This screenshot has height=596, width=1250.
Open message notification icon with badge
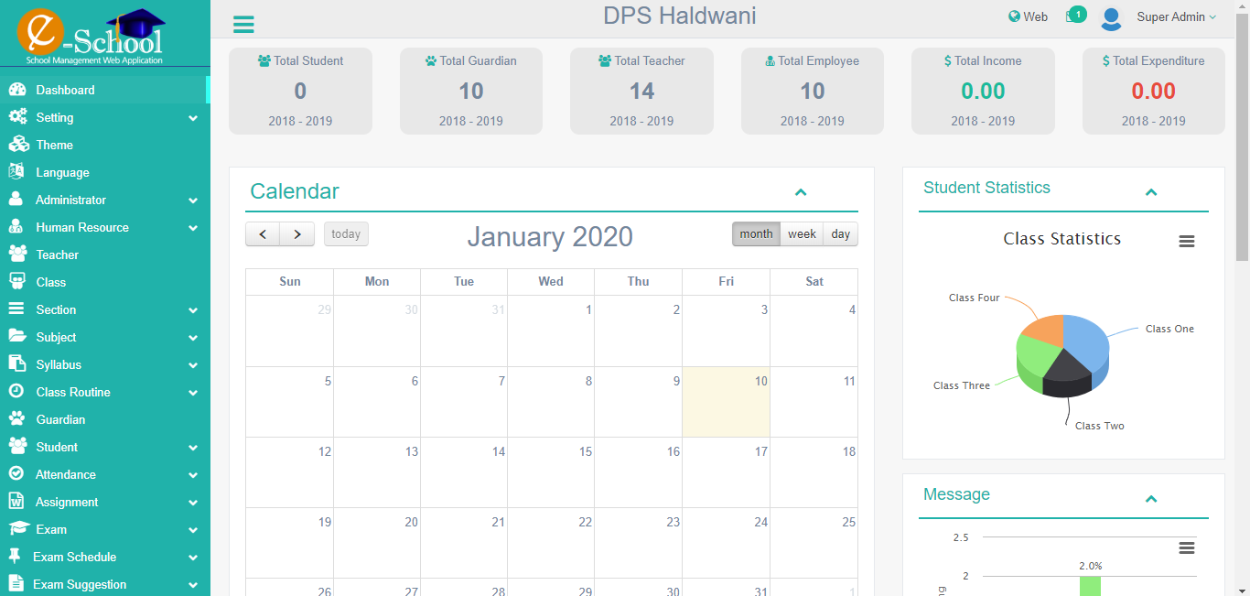tap(1075, 16)
